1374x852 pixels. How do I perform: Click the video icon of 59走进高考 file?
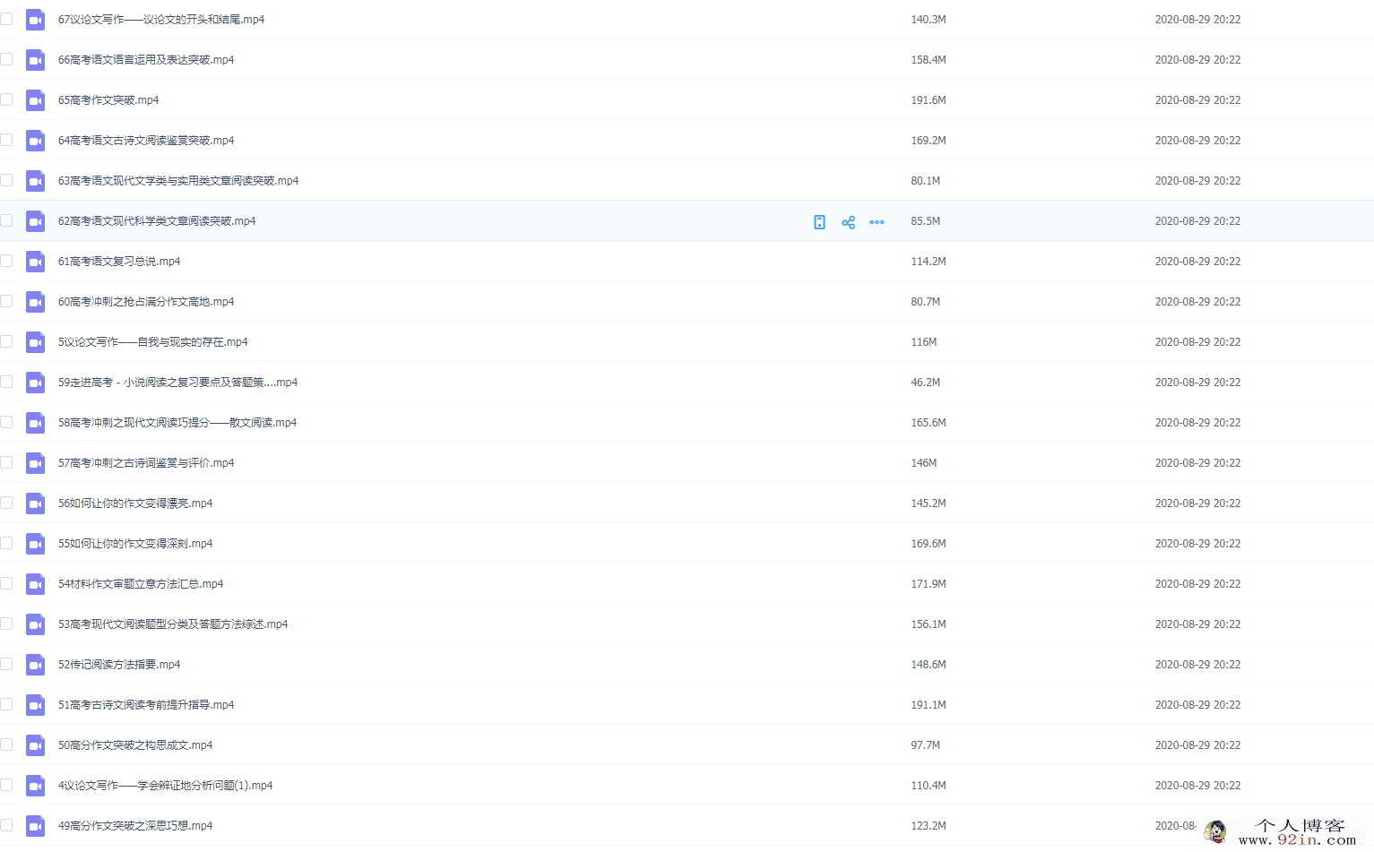point(35,383)
